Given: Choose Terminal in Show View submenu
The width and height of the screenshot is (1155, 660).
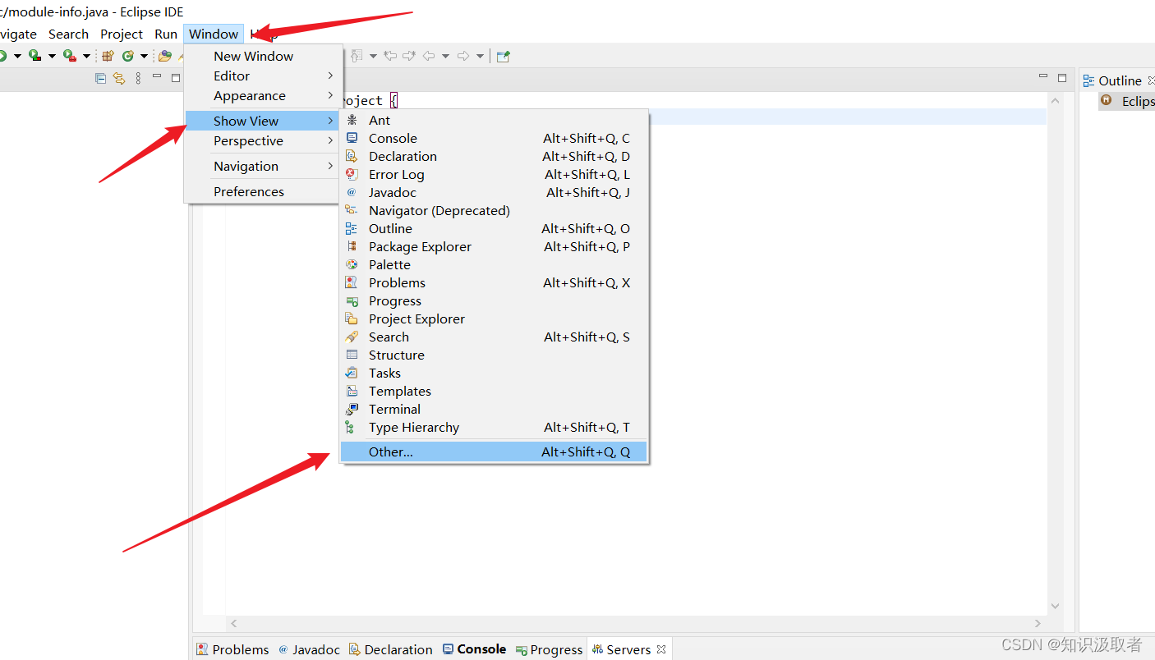Looking at the screenshot, I should [494, 409].
